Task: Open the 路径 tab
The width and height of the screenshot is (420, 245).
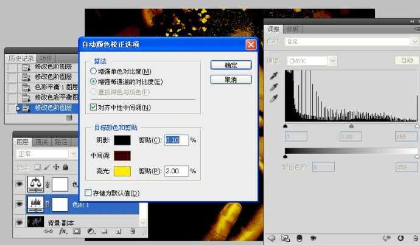Action: (x=61, y=142)
